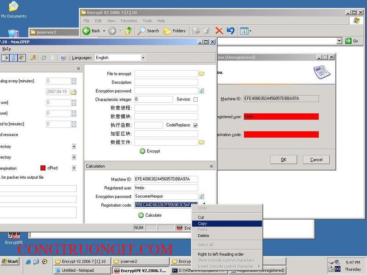Click the Characteristic integer field

(x=154, y=99)
